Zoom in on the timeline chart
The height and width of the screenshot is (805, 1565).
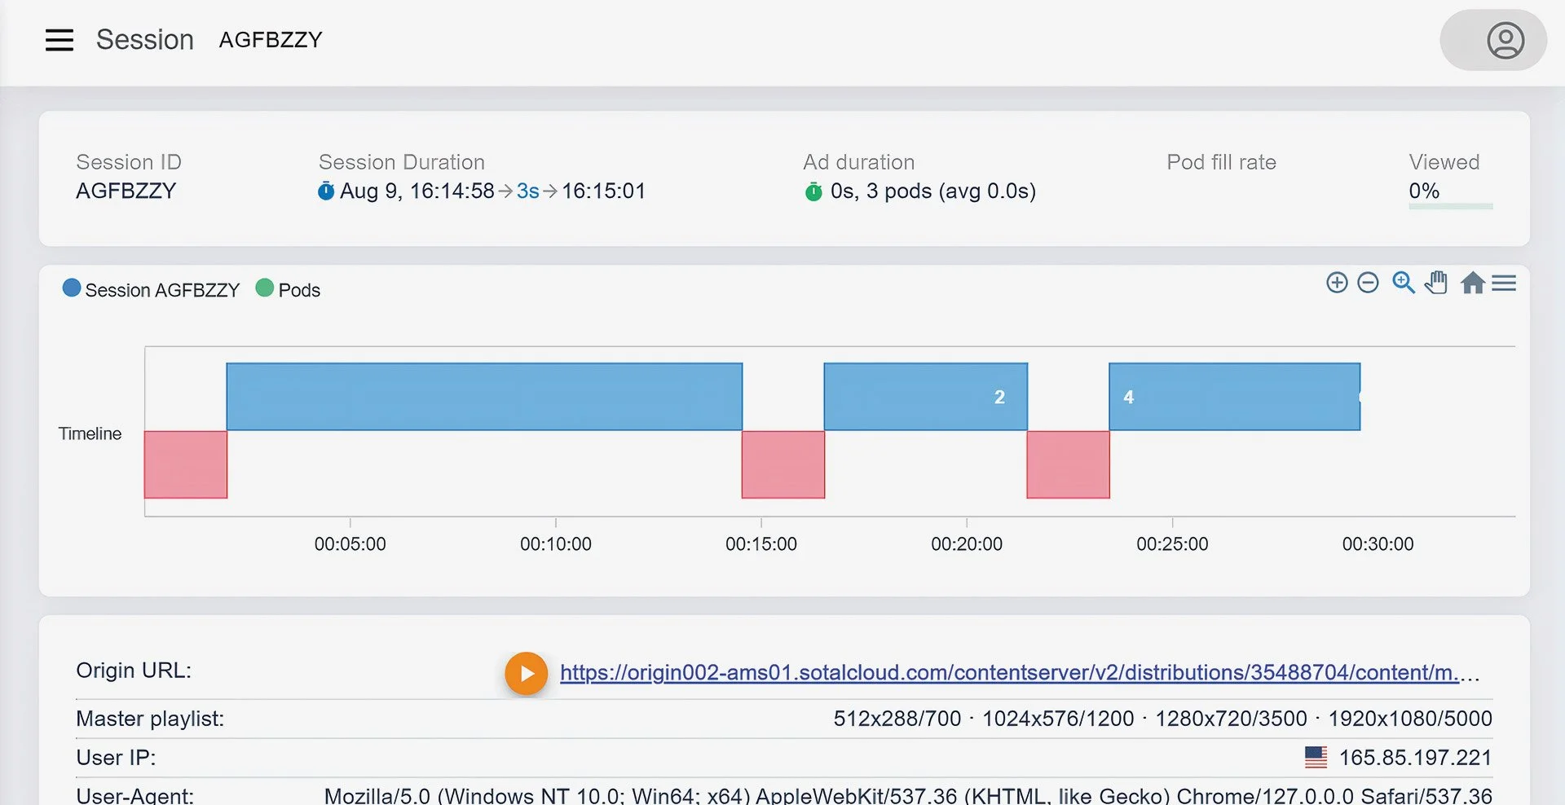(x=1337, y=283)
